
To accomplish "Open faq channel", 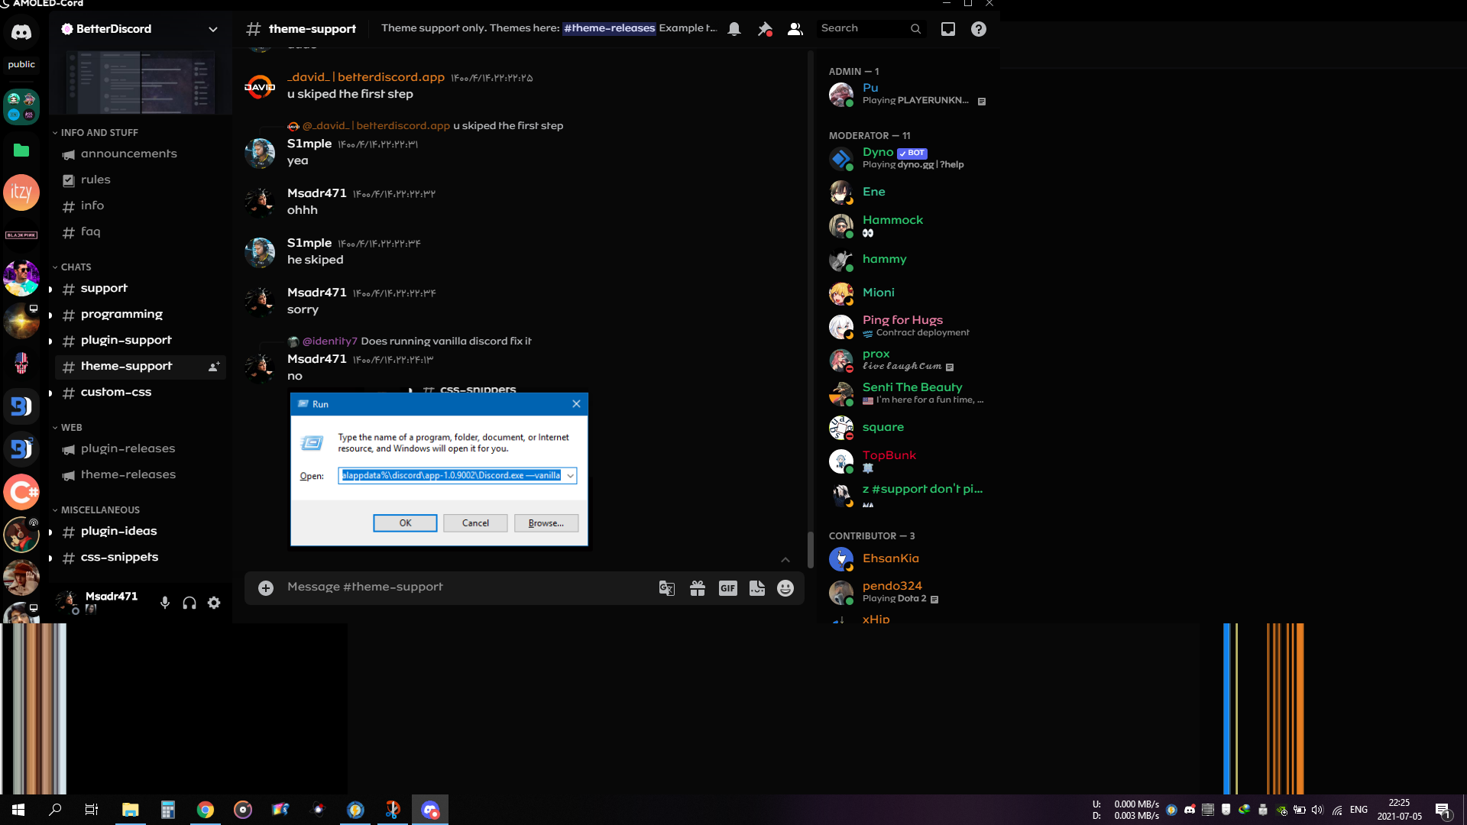I will click(141, 232).
